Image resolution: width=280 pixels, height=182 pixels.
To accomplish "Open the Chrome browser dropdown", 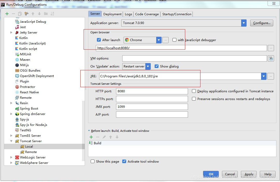I will pos(159,40).
